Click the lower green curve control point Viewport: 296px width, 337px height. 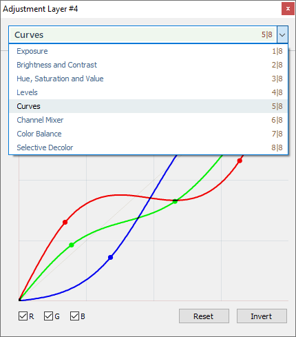[x=72, y=245]
